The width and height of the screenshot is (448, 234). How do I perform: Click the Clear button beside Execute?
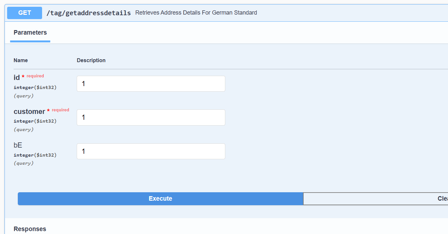point(375,199)
